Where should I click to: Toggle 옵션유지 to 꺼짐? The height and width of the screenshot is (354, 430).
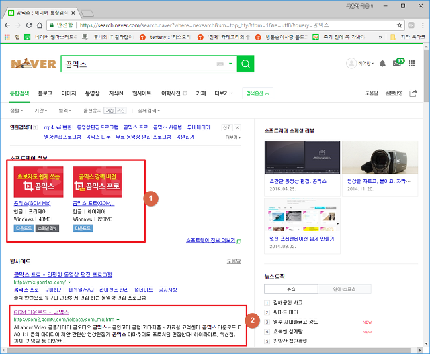[121, 111]
